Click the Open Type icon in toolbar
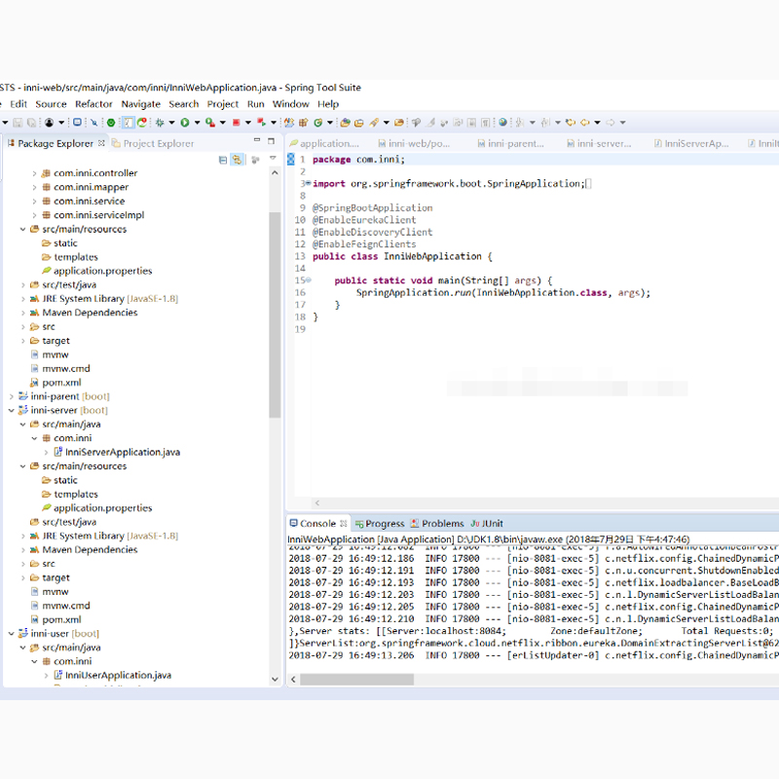779x779 pixels. coord(345,123)
